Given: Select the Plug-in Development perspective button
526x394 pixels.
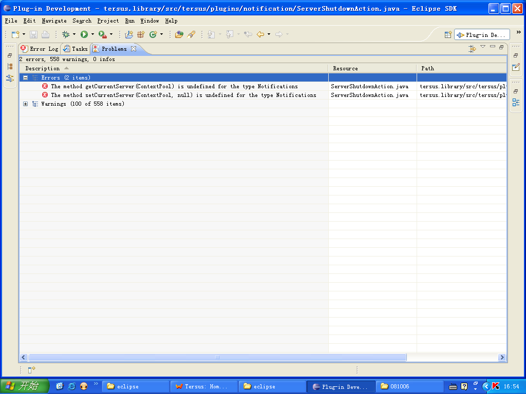Looking at the screenshot, I should (482, 35).
